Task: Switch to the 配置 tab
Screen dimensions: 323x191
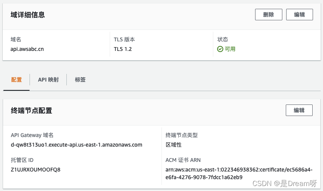Action: click(16, 80)
